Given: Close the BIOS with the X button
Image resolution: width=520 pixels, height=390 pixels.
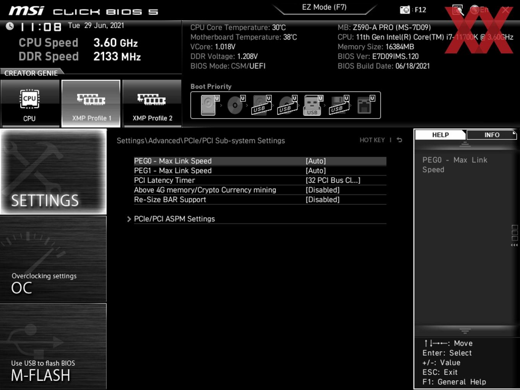Looking at the screenshot, I should (505, 10).
